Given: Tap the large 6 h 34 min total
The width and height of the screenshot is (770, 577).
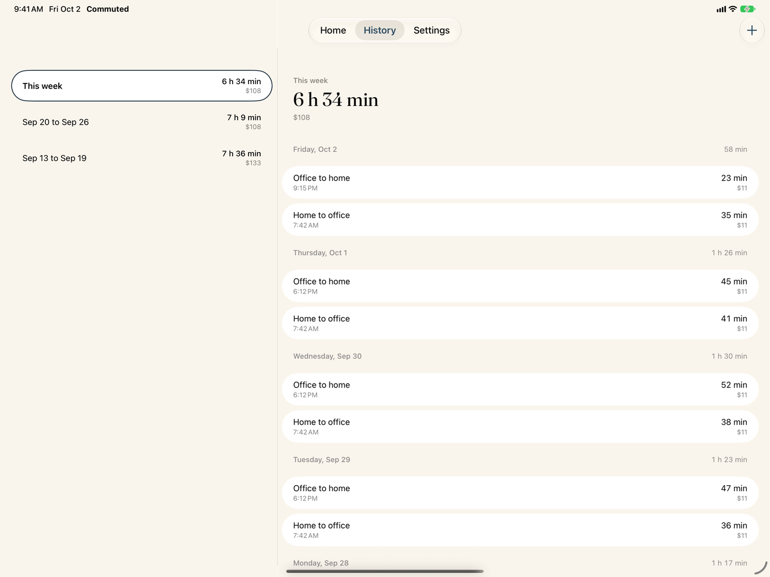Looking at the screenshot, I should pyautogui.click(x=335, y=99).
